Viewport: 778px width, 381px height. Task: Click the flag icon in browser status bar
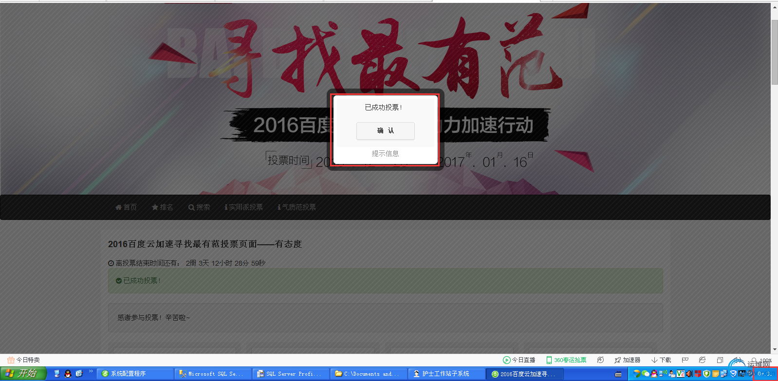coord(685,360)
